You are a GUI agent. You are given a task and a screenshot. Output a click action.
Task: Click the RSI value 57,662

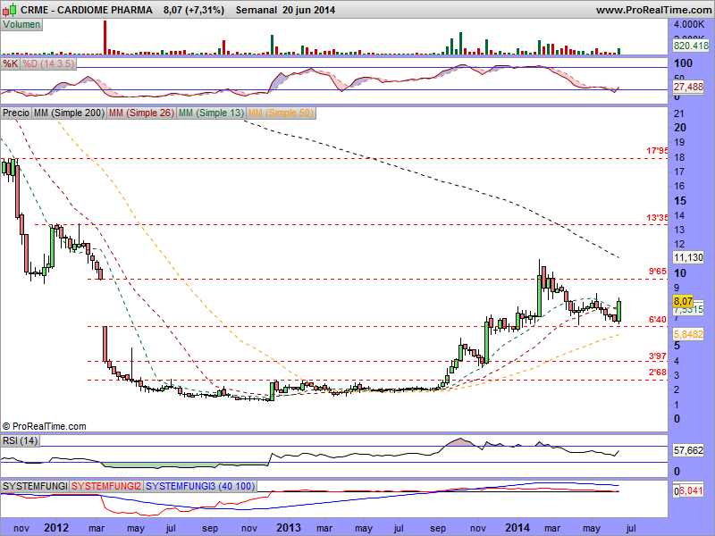(x=688, y=450)
